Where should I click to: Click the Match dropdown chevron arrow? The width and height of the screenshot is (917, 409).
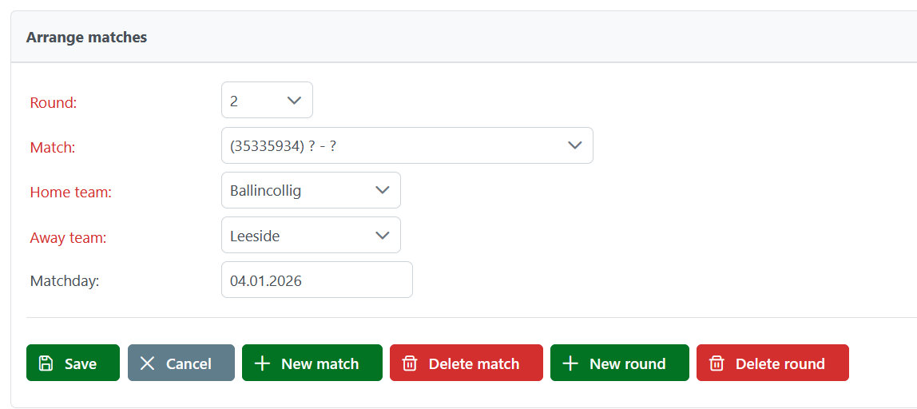click(x=574, y=145)
